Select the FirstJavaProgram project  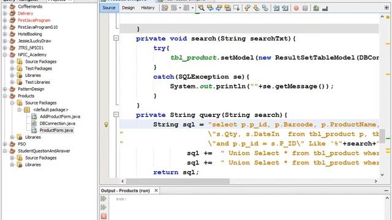(x=34, y=20)
